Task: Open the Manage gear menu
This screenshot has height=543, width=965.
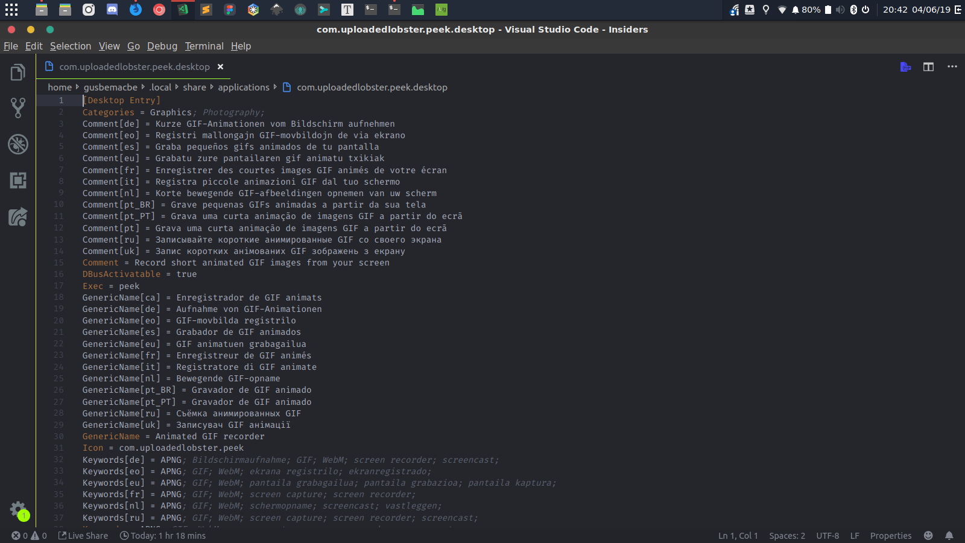Action: pyautogui.click(x=18, y=510)
